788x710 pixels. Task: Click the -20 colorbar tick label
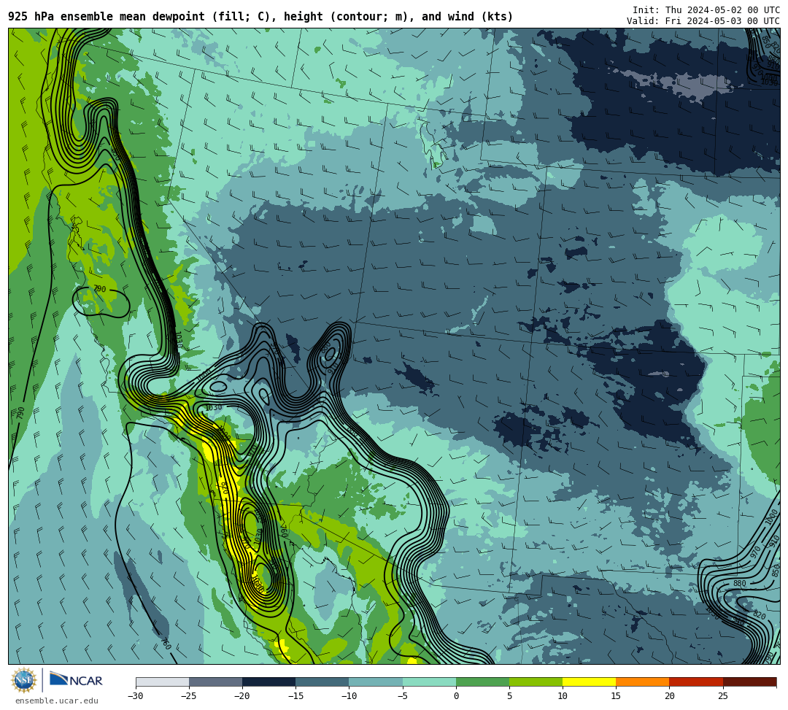click(242, 696)
